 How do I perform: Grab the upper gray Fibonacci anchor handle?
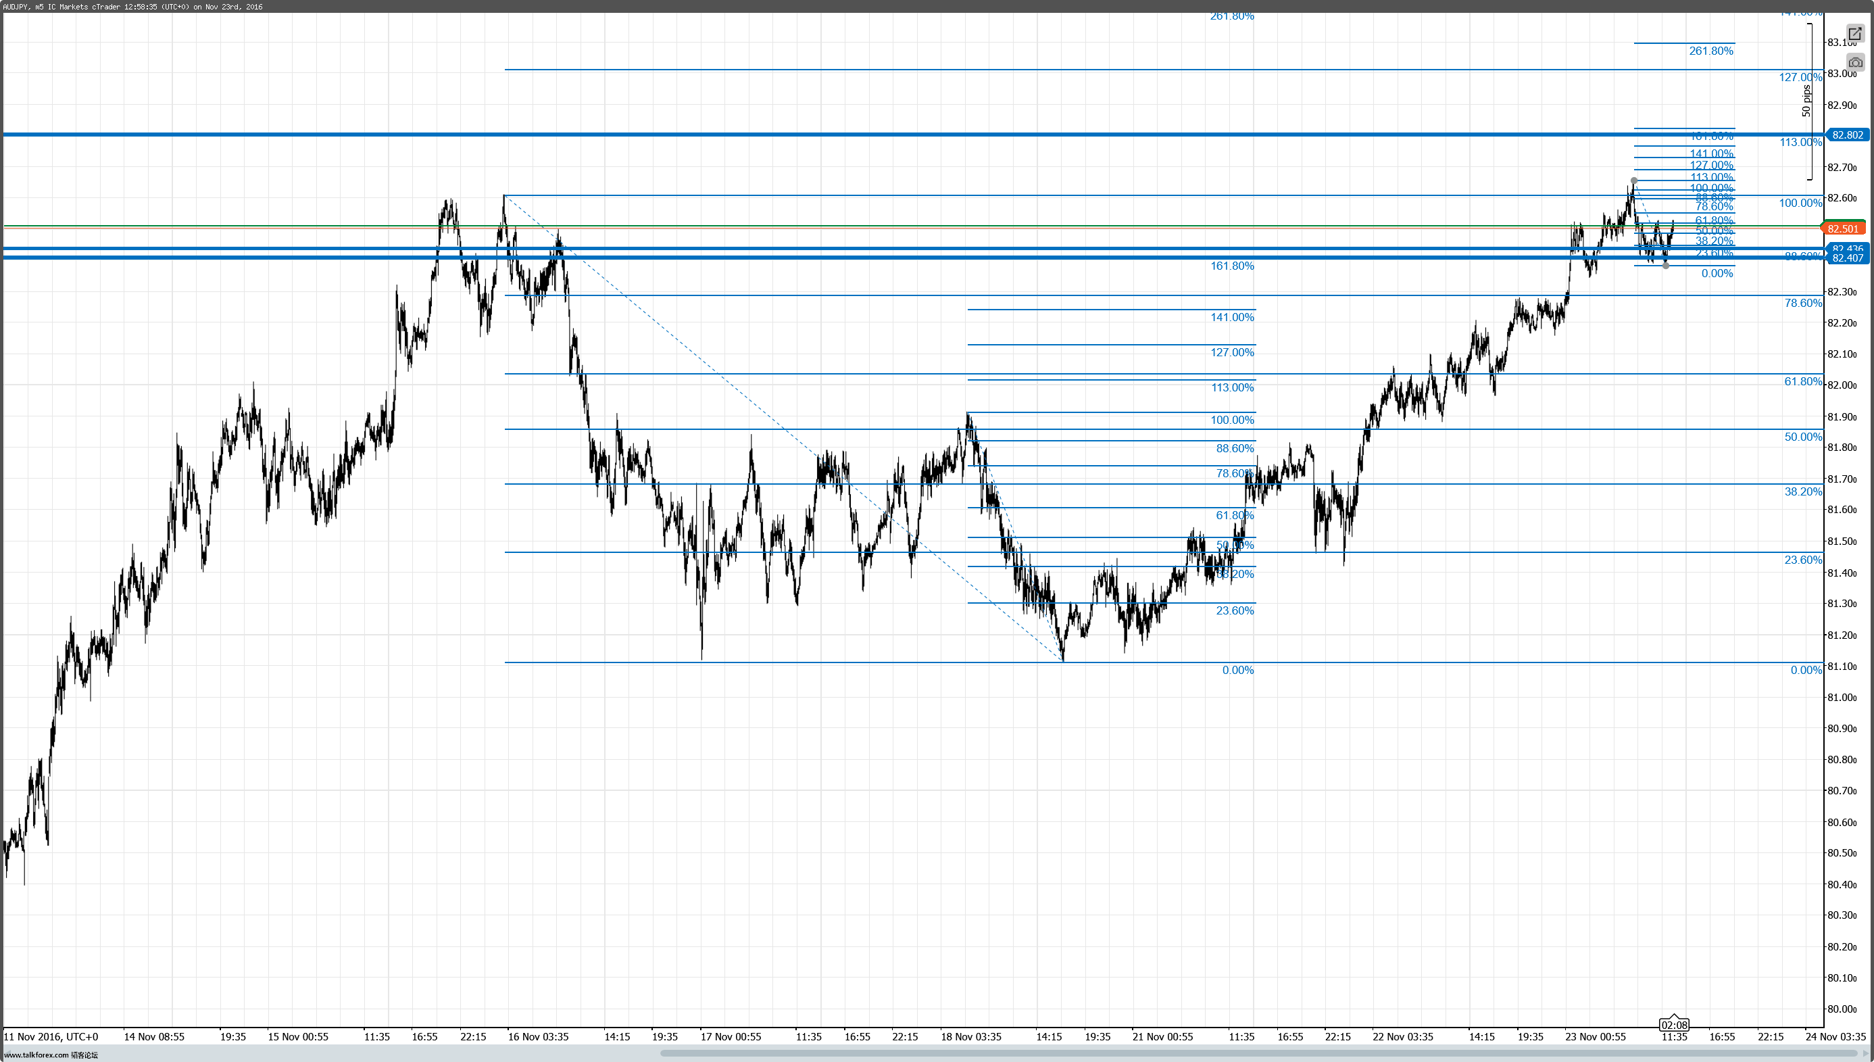1634,180
